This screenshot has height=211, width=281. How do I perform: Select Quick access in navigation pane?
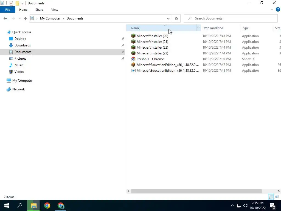(21, 32)
